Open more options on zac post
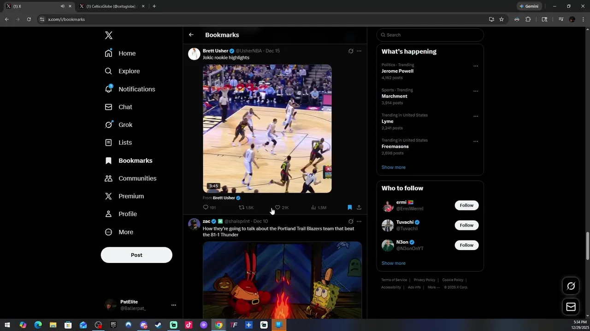This screenshot has height=331, width=590. [359, 222]
